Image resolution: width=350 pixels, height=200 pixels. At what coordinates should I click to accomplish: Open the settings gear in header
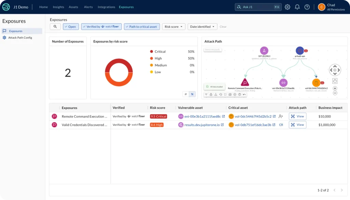coord(287,7)
